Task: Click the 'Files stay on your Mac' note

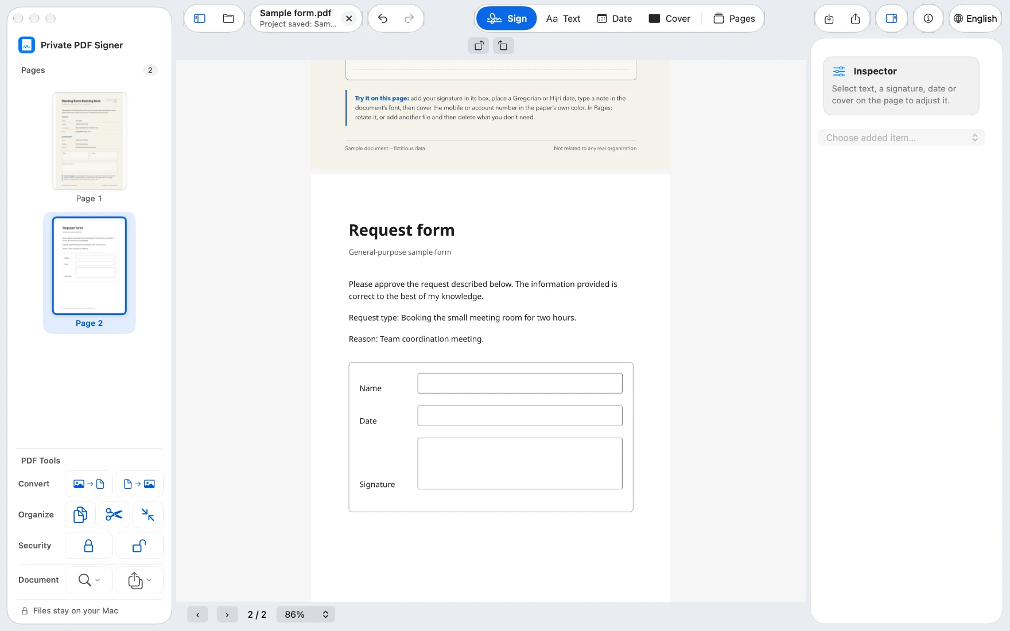Action: 70,611
